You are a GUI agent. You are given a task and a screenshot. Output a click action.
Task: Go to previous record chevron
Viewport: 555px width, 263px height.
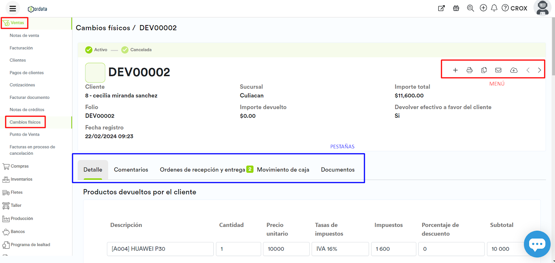click(528, 70)
